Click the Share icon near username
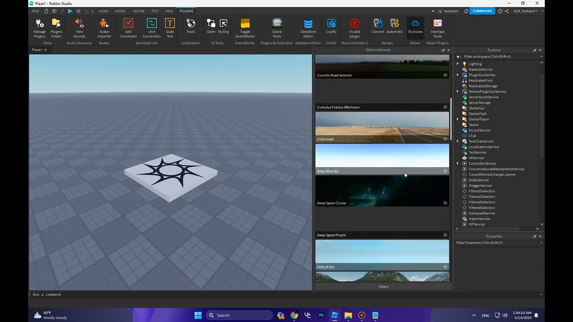 coord(507,11)
